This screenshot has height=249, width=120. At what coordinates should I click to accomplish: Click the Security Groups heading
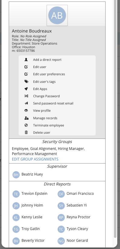click(57, 142)
